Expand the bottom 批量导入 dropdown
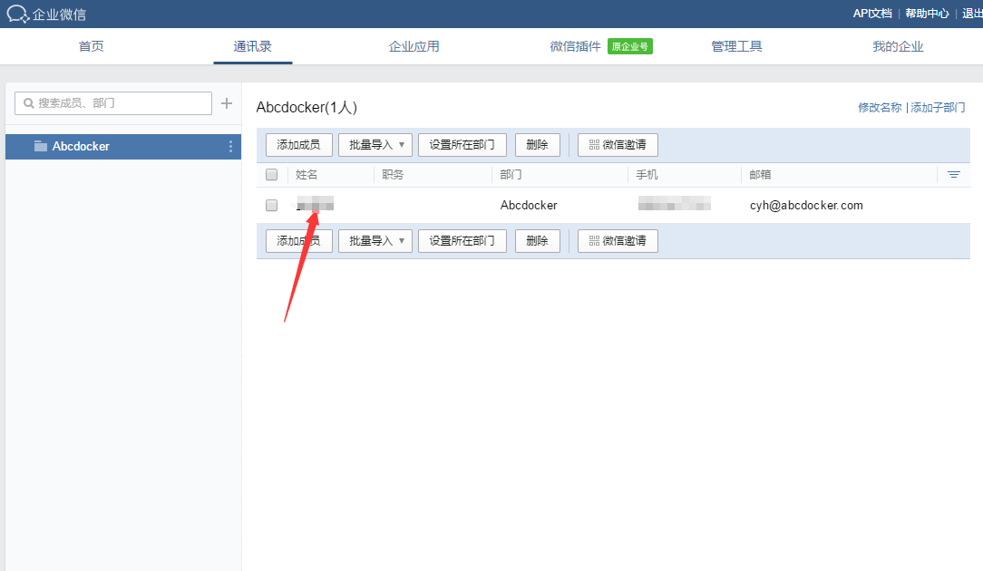983x571 pixels. 375,241
